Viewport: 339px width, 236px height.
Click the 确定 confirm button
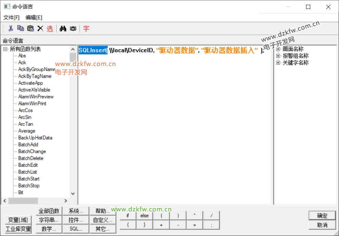[x=322, y=215]
